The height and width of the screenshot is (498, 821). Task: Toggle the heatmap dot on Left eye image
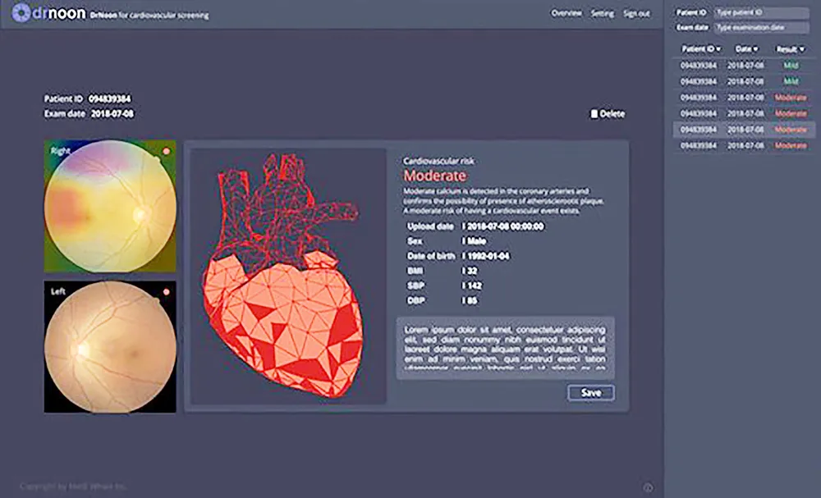click(166, 291)
